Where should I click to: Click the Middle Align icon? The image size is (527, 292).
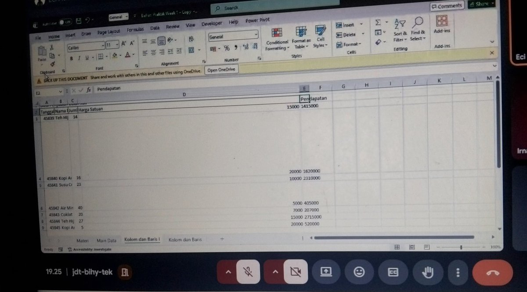click(x=152, y=42)
